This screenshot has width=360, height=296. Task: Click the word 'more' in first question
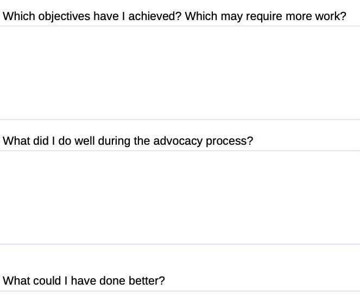tap(302, 16)
